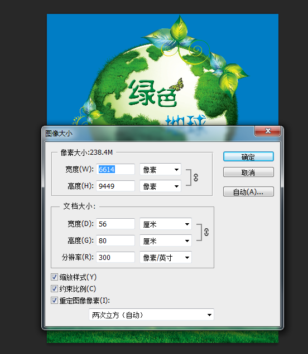Open the document width unit dropdown 厘米
308x354 pixels.
pyautogui.click(x=166, y=224)
